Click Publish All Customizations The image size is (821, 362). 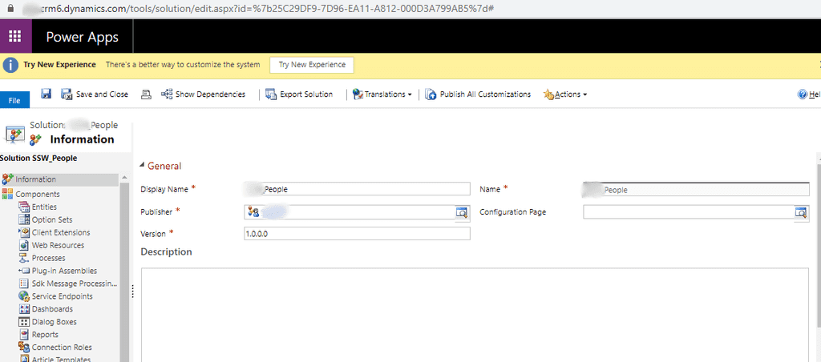478,95
